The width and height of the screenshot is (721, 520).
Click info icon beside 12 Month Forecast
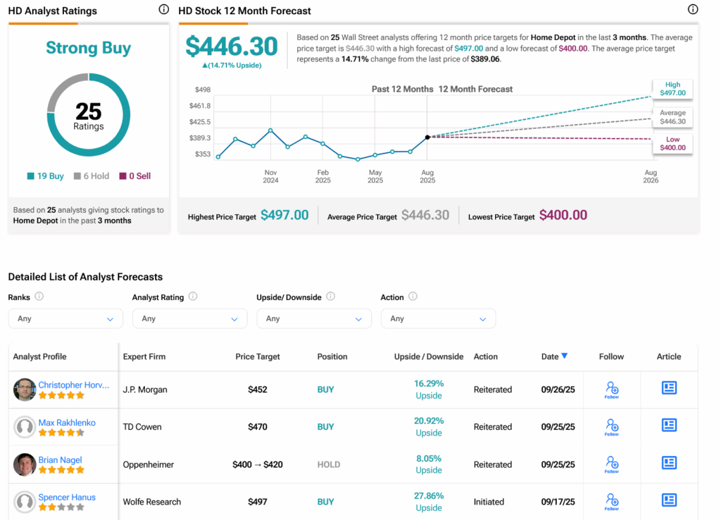click(x=693, y=10)
